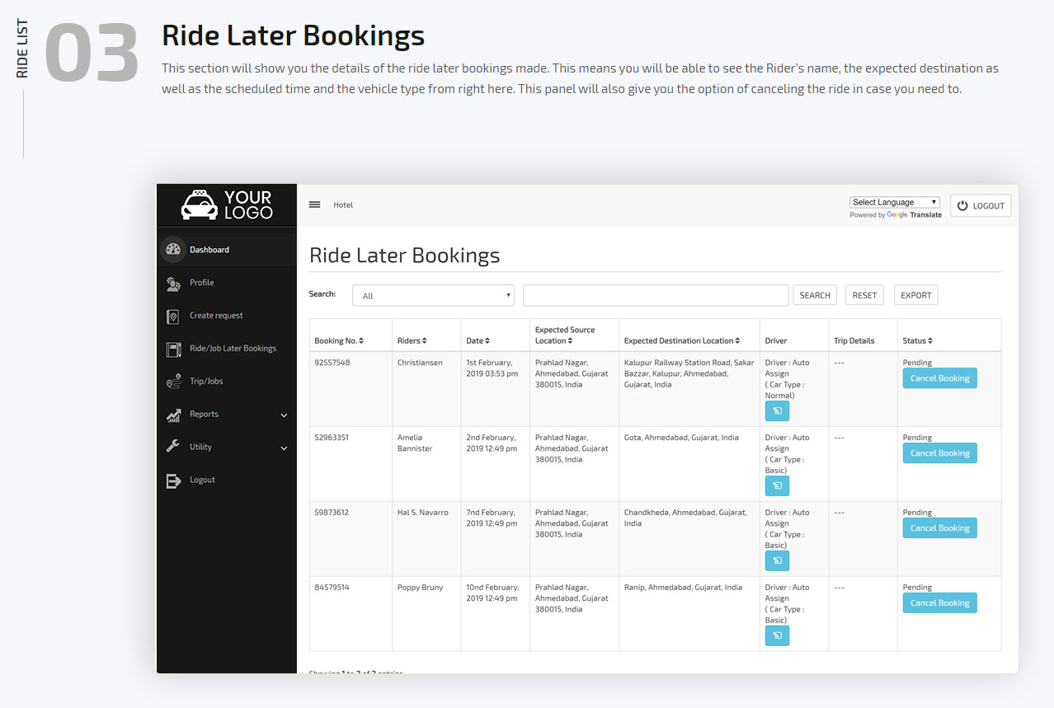Click inside the search text input field
Image resolution: width=1054 pixels, height=708 pixels.
pyautogui.click(x=655, y=294)
